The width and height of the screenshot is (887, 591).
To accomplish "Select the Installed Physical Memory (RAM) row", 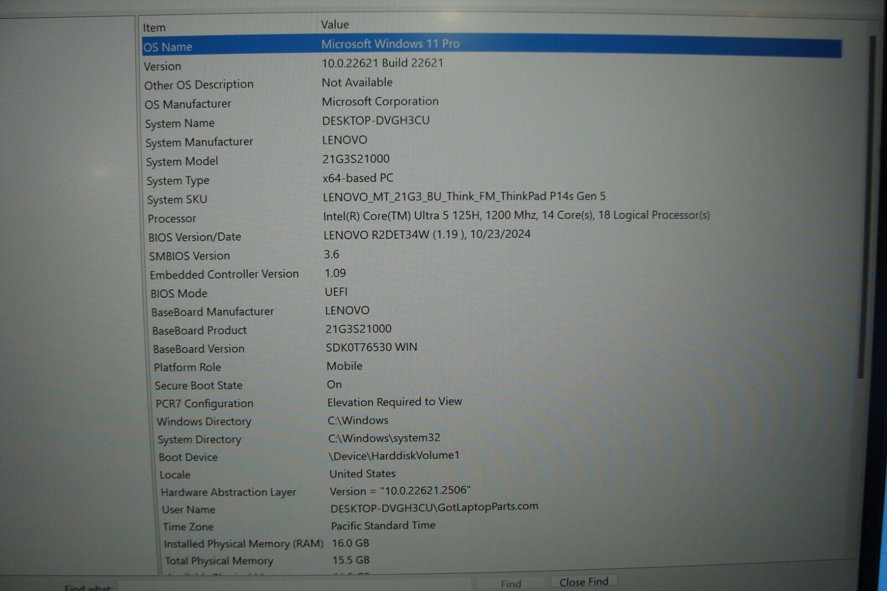I will point(243,544).
